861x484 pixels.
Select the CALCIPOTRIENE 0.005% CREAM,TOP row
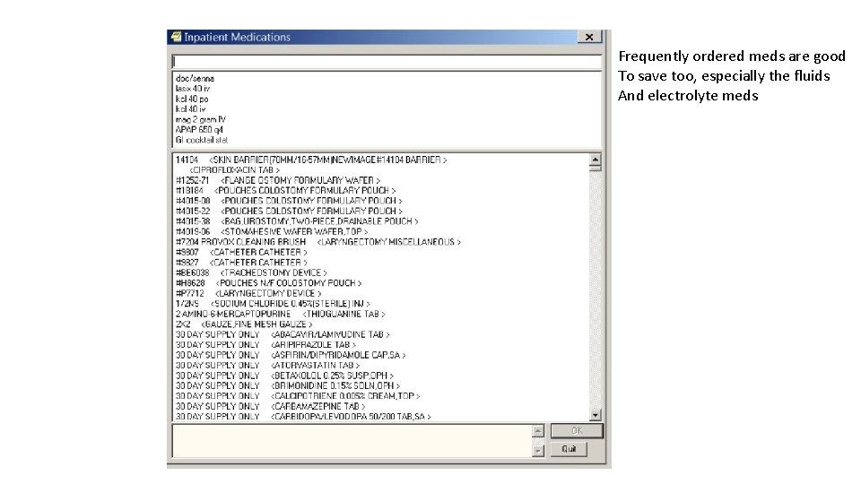point(298,395)
